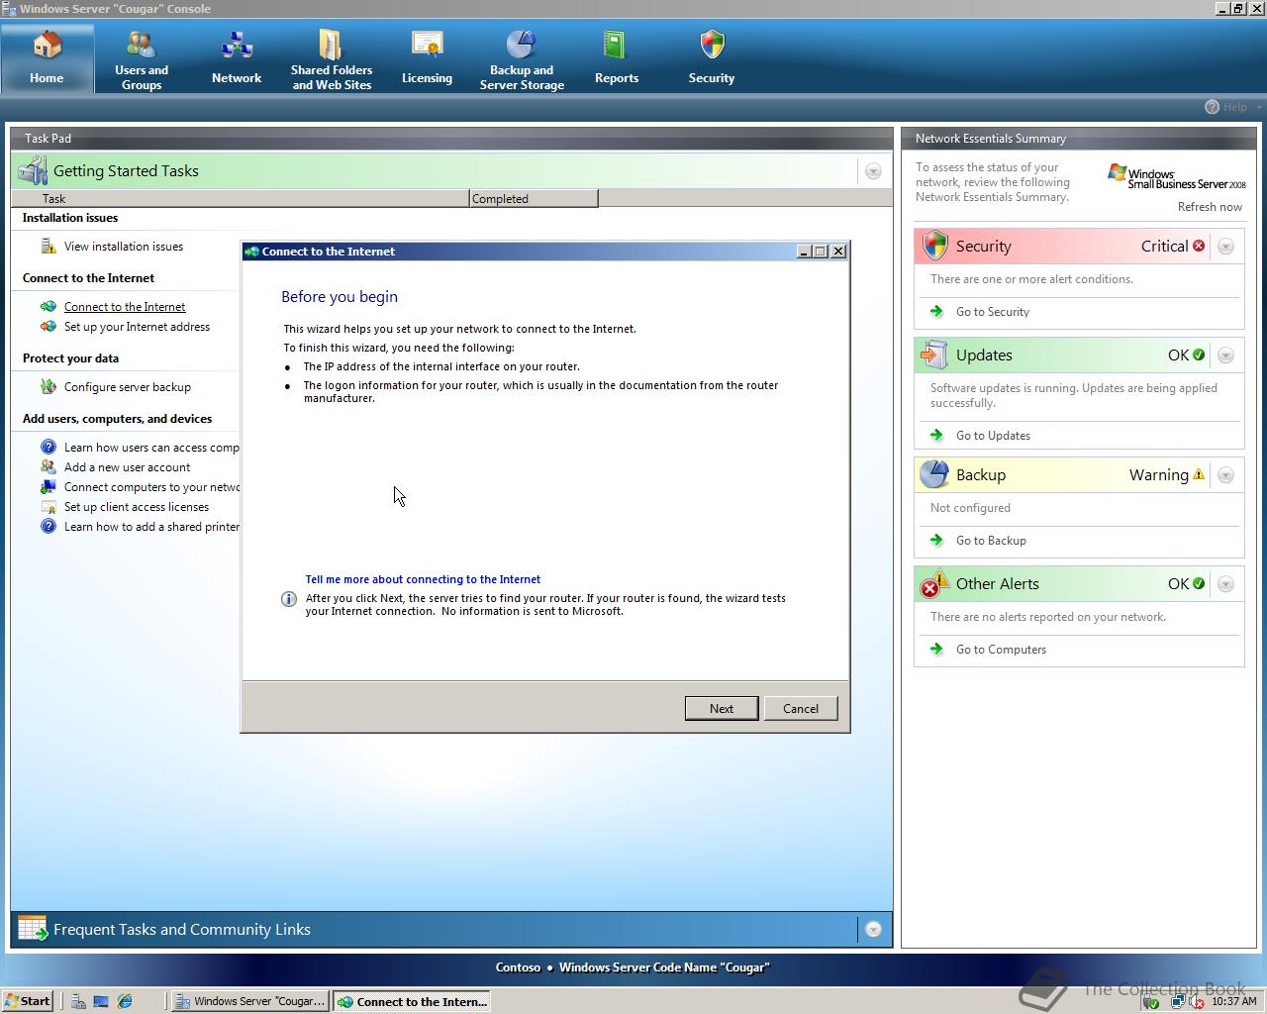
Task: Click the View installation issues icon
Action: [x=49, y=247]
